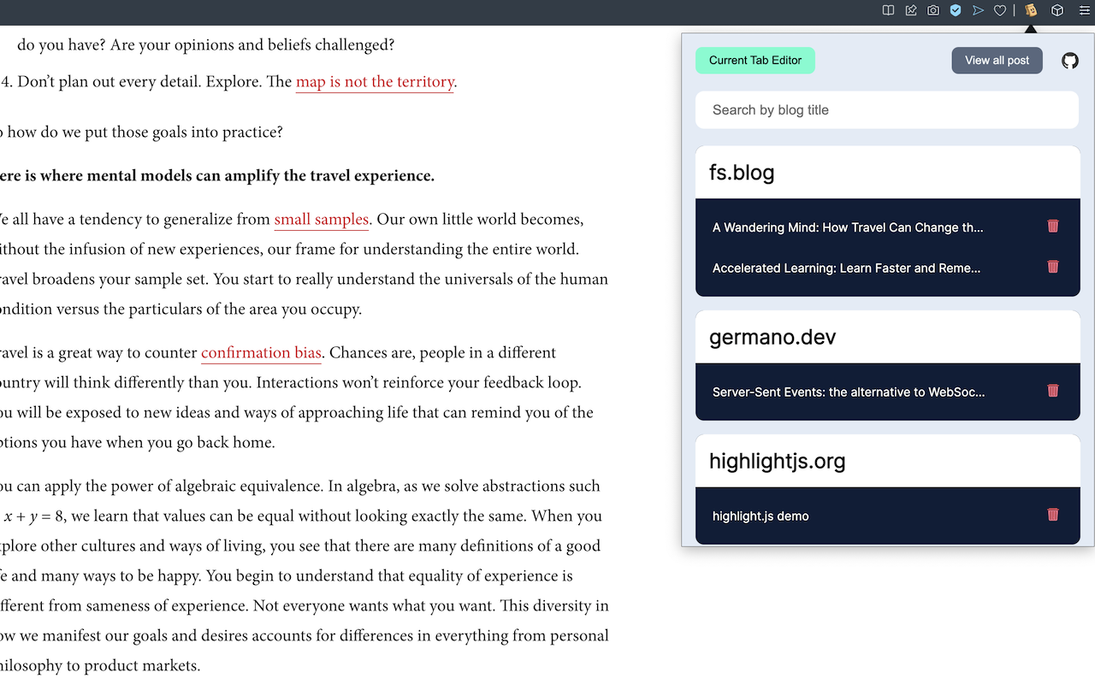
Task: Open the small samples link
Action: (321, 220)
